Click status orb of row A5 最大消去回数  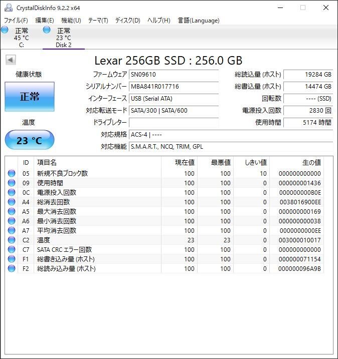click(x=12, y=211)
